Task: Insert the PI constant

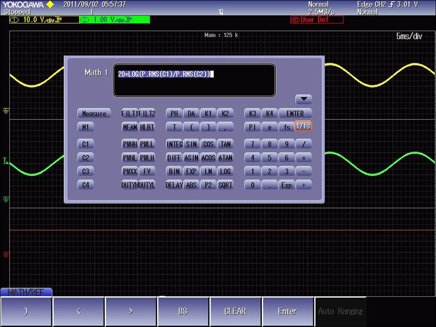Action: coord(252,127)
